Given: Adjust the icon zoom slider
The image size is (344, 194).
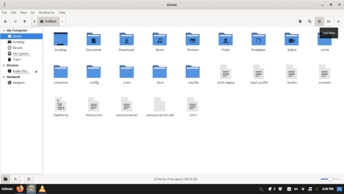Looking at the screenshot, I should pyautogui.click(x=330, y=179).
